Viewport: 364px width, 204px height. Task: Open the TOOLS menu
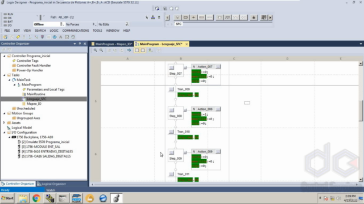click(x=97, y=31)
